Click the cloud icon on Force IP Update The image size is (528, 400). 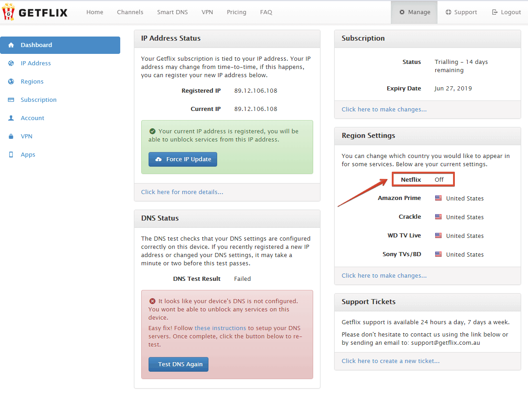(159, 159)
